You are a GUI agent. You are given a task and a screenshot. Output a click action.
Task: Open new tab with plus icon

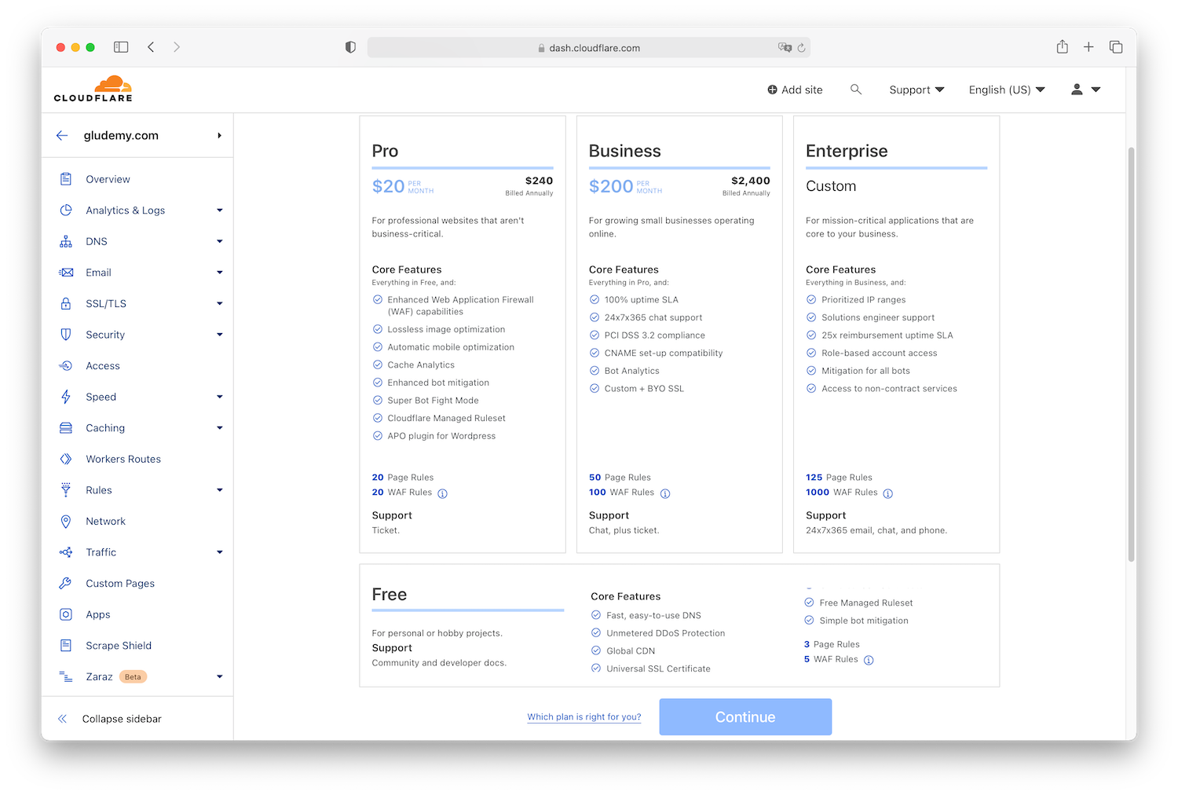point(1088,47)
